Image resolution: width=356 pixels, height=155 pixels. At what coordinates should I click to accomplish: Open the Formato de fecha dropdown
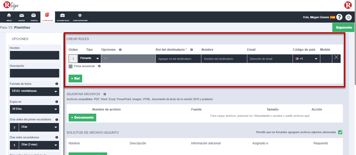pyautogui.click(x=34, y=92)
